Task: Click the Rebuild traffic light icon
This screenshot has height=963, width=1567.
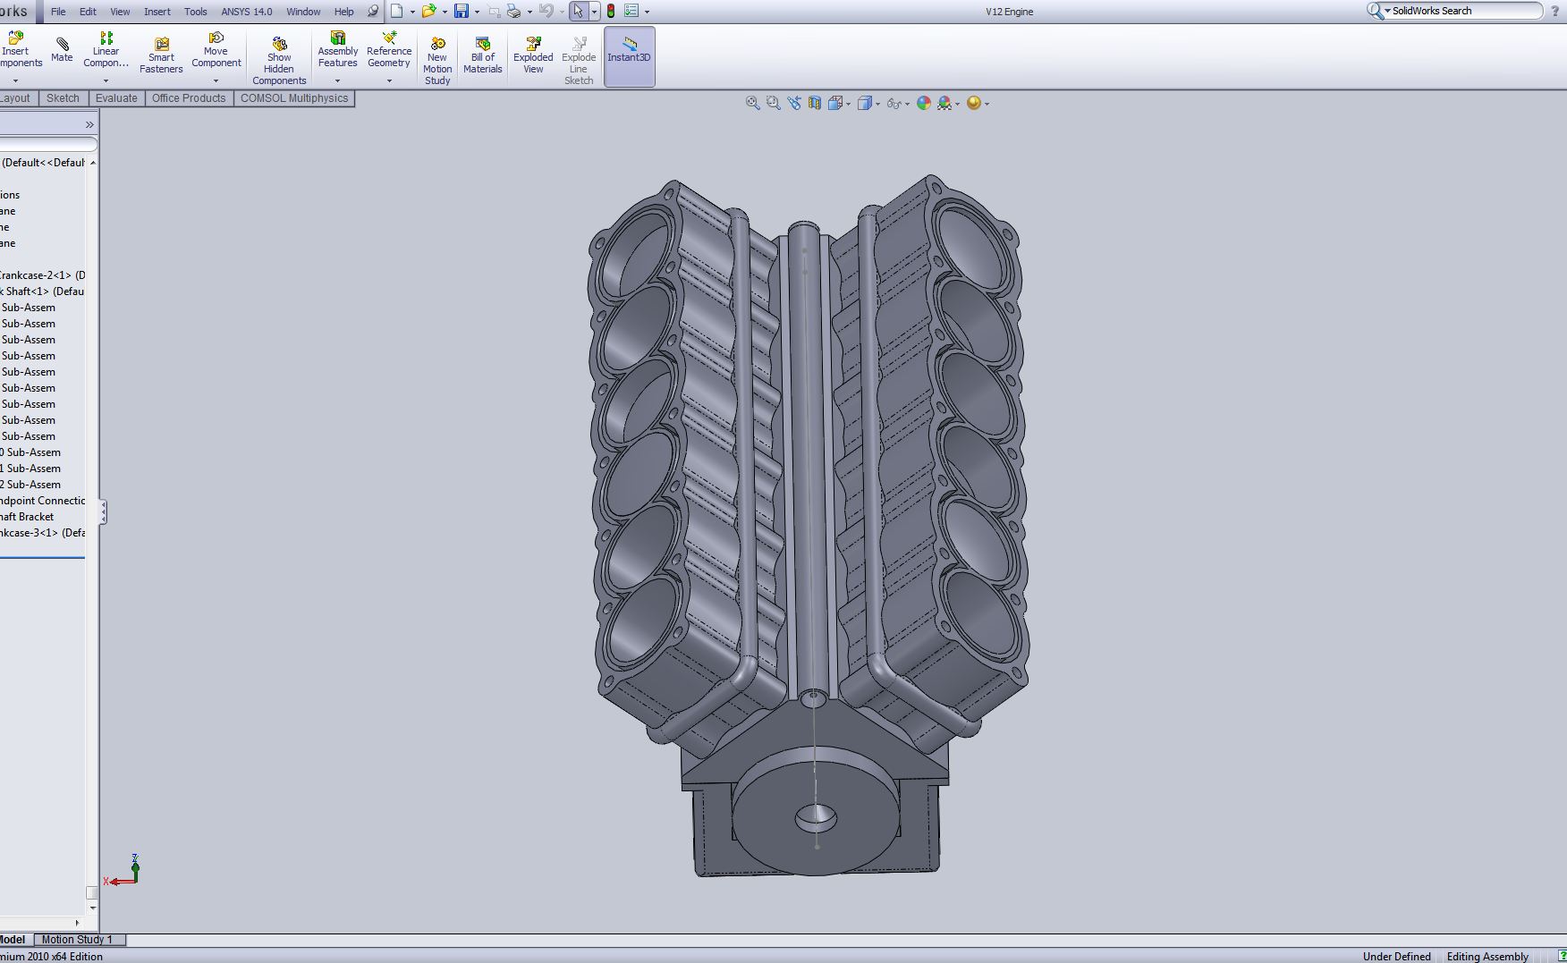Action: point(611,12)
